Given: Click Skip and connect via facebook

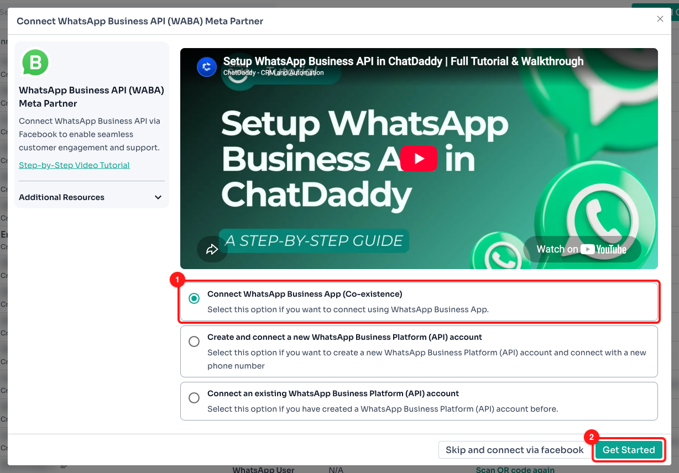Looking at the screenshot, I should pos(514,450).
